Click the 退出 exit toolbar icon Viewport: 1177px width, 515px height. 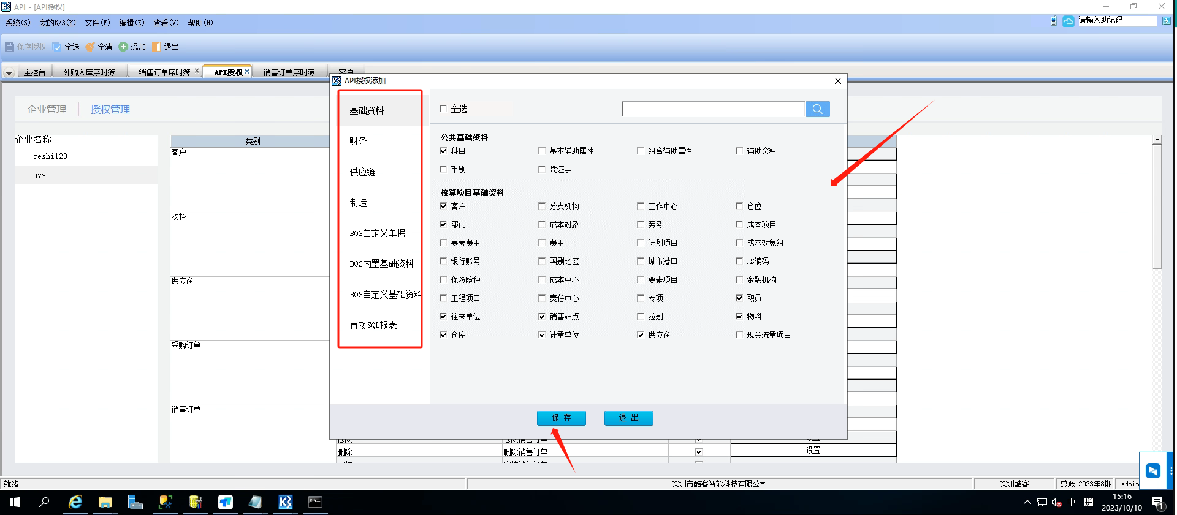(x=156, y=47)
